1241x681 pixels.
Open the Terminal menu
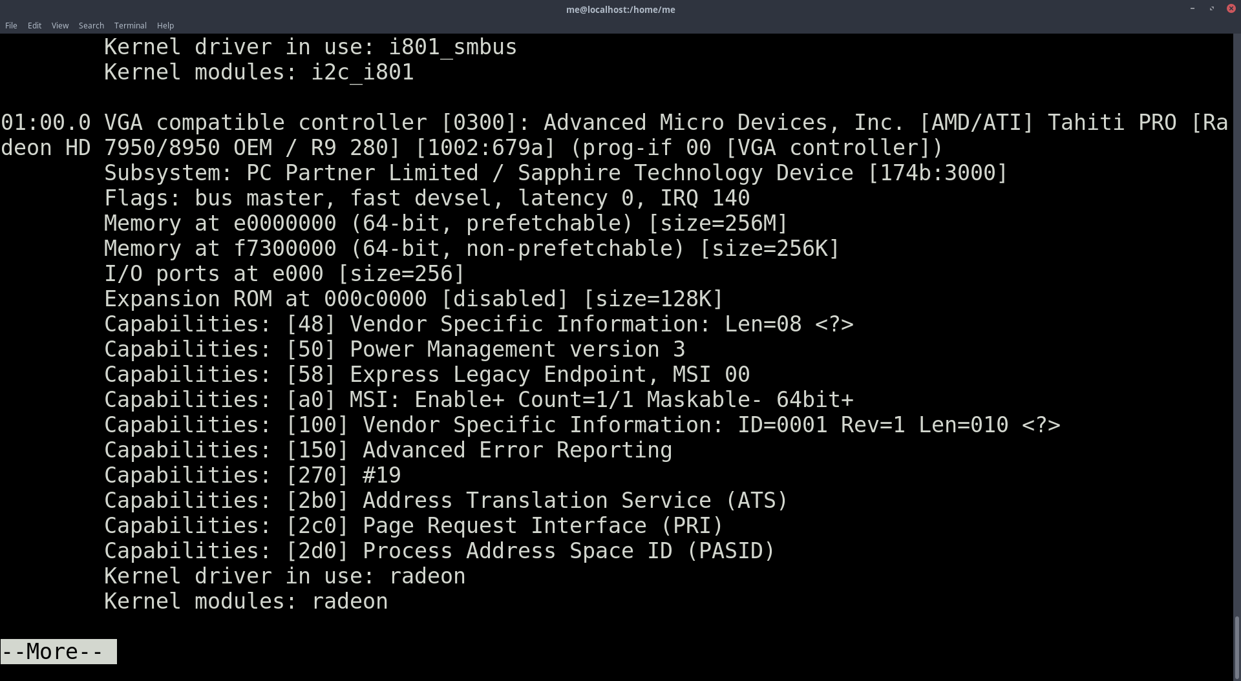(x=130, y=25)
